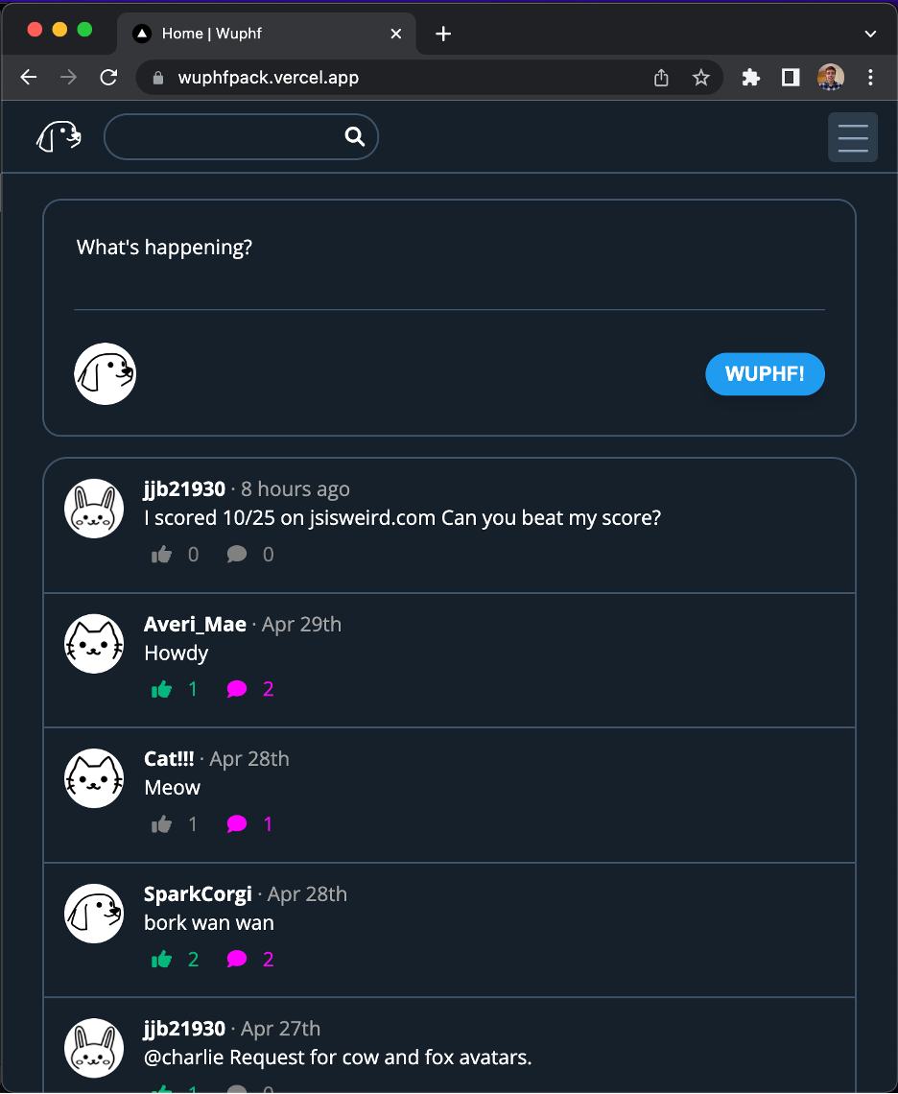Open comments on Averi_Mae's Howdy post
The width and height of the screenshot is (898, 1094).
[239, 688]
